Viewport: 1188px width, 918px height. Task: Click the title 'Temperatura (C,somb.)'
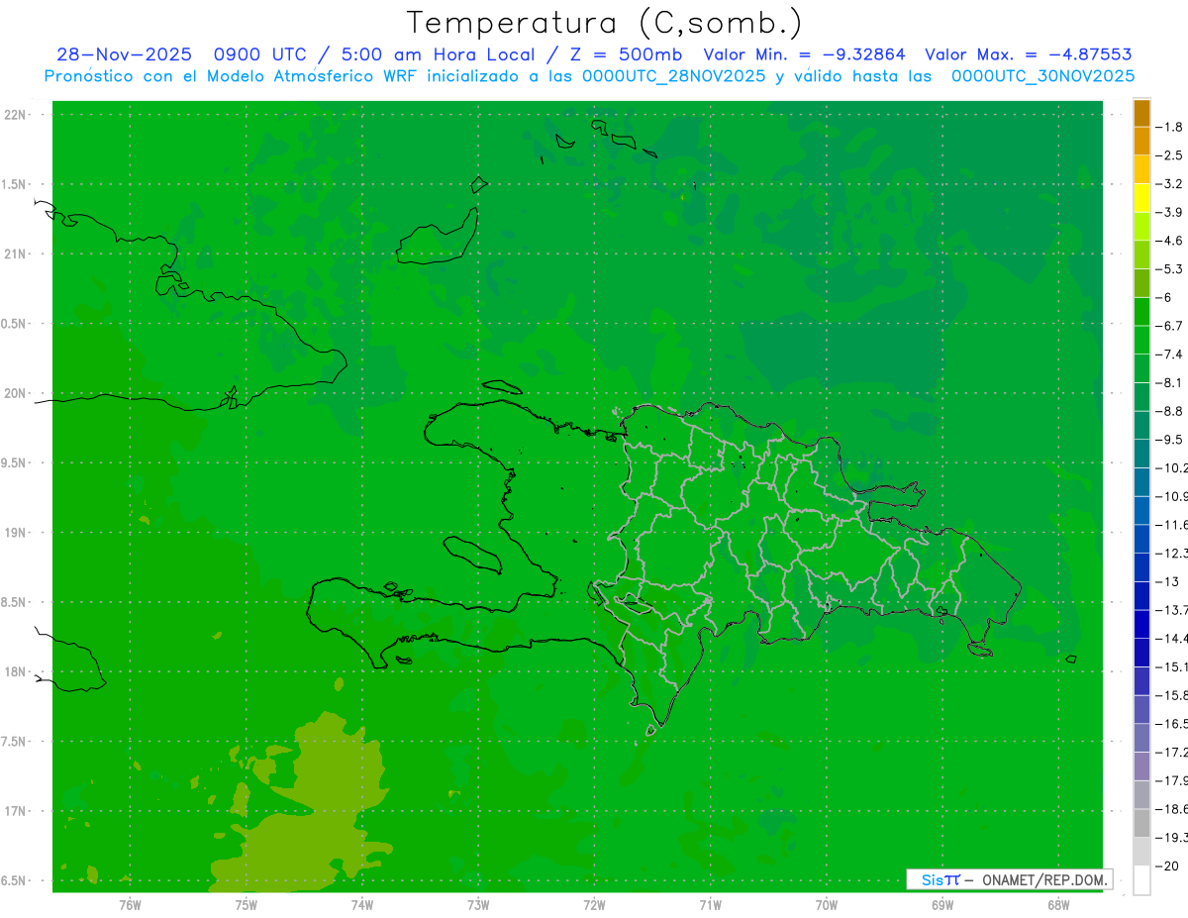pos(604,23)
